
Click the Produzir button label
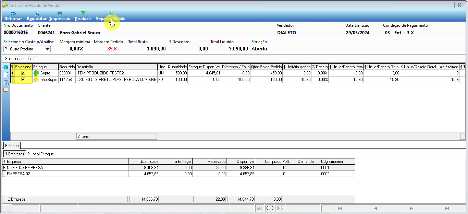pos(83,19)
